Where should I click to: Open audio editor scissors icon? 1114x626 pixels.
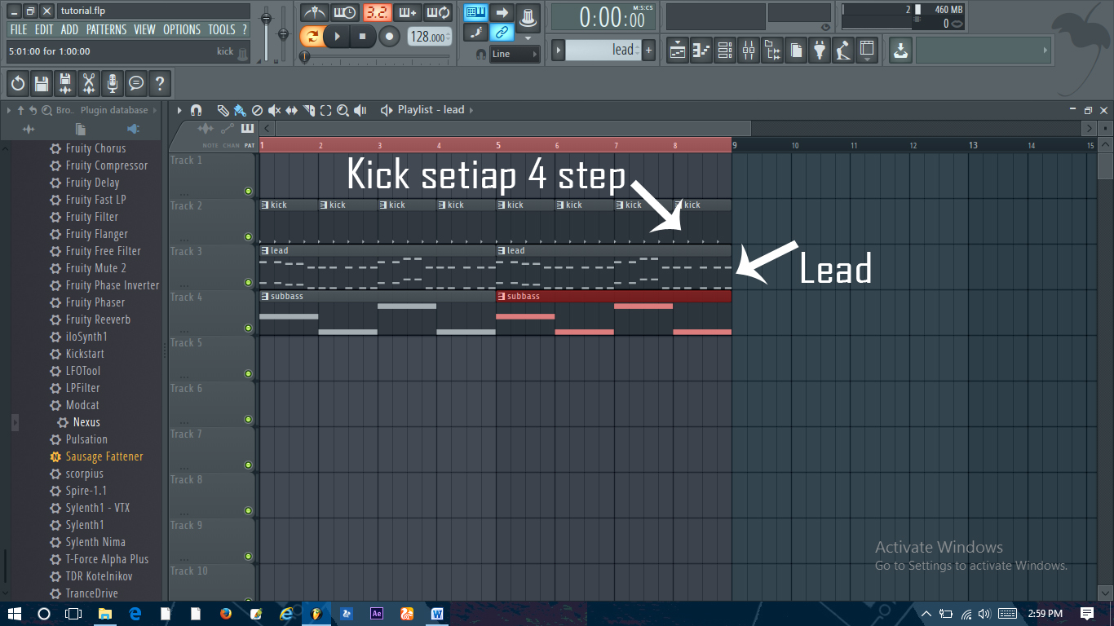(x=89, y=83)
